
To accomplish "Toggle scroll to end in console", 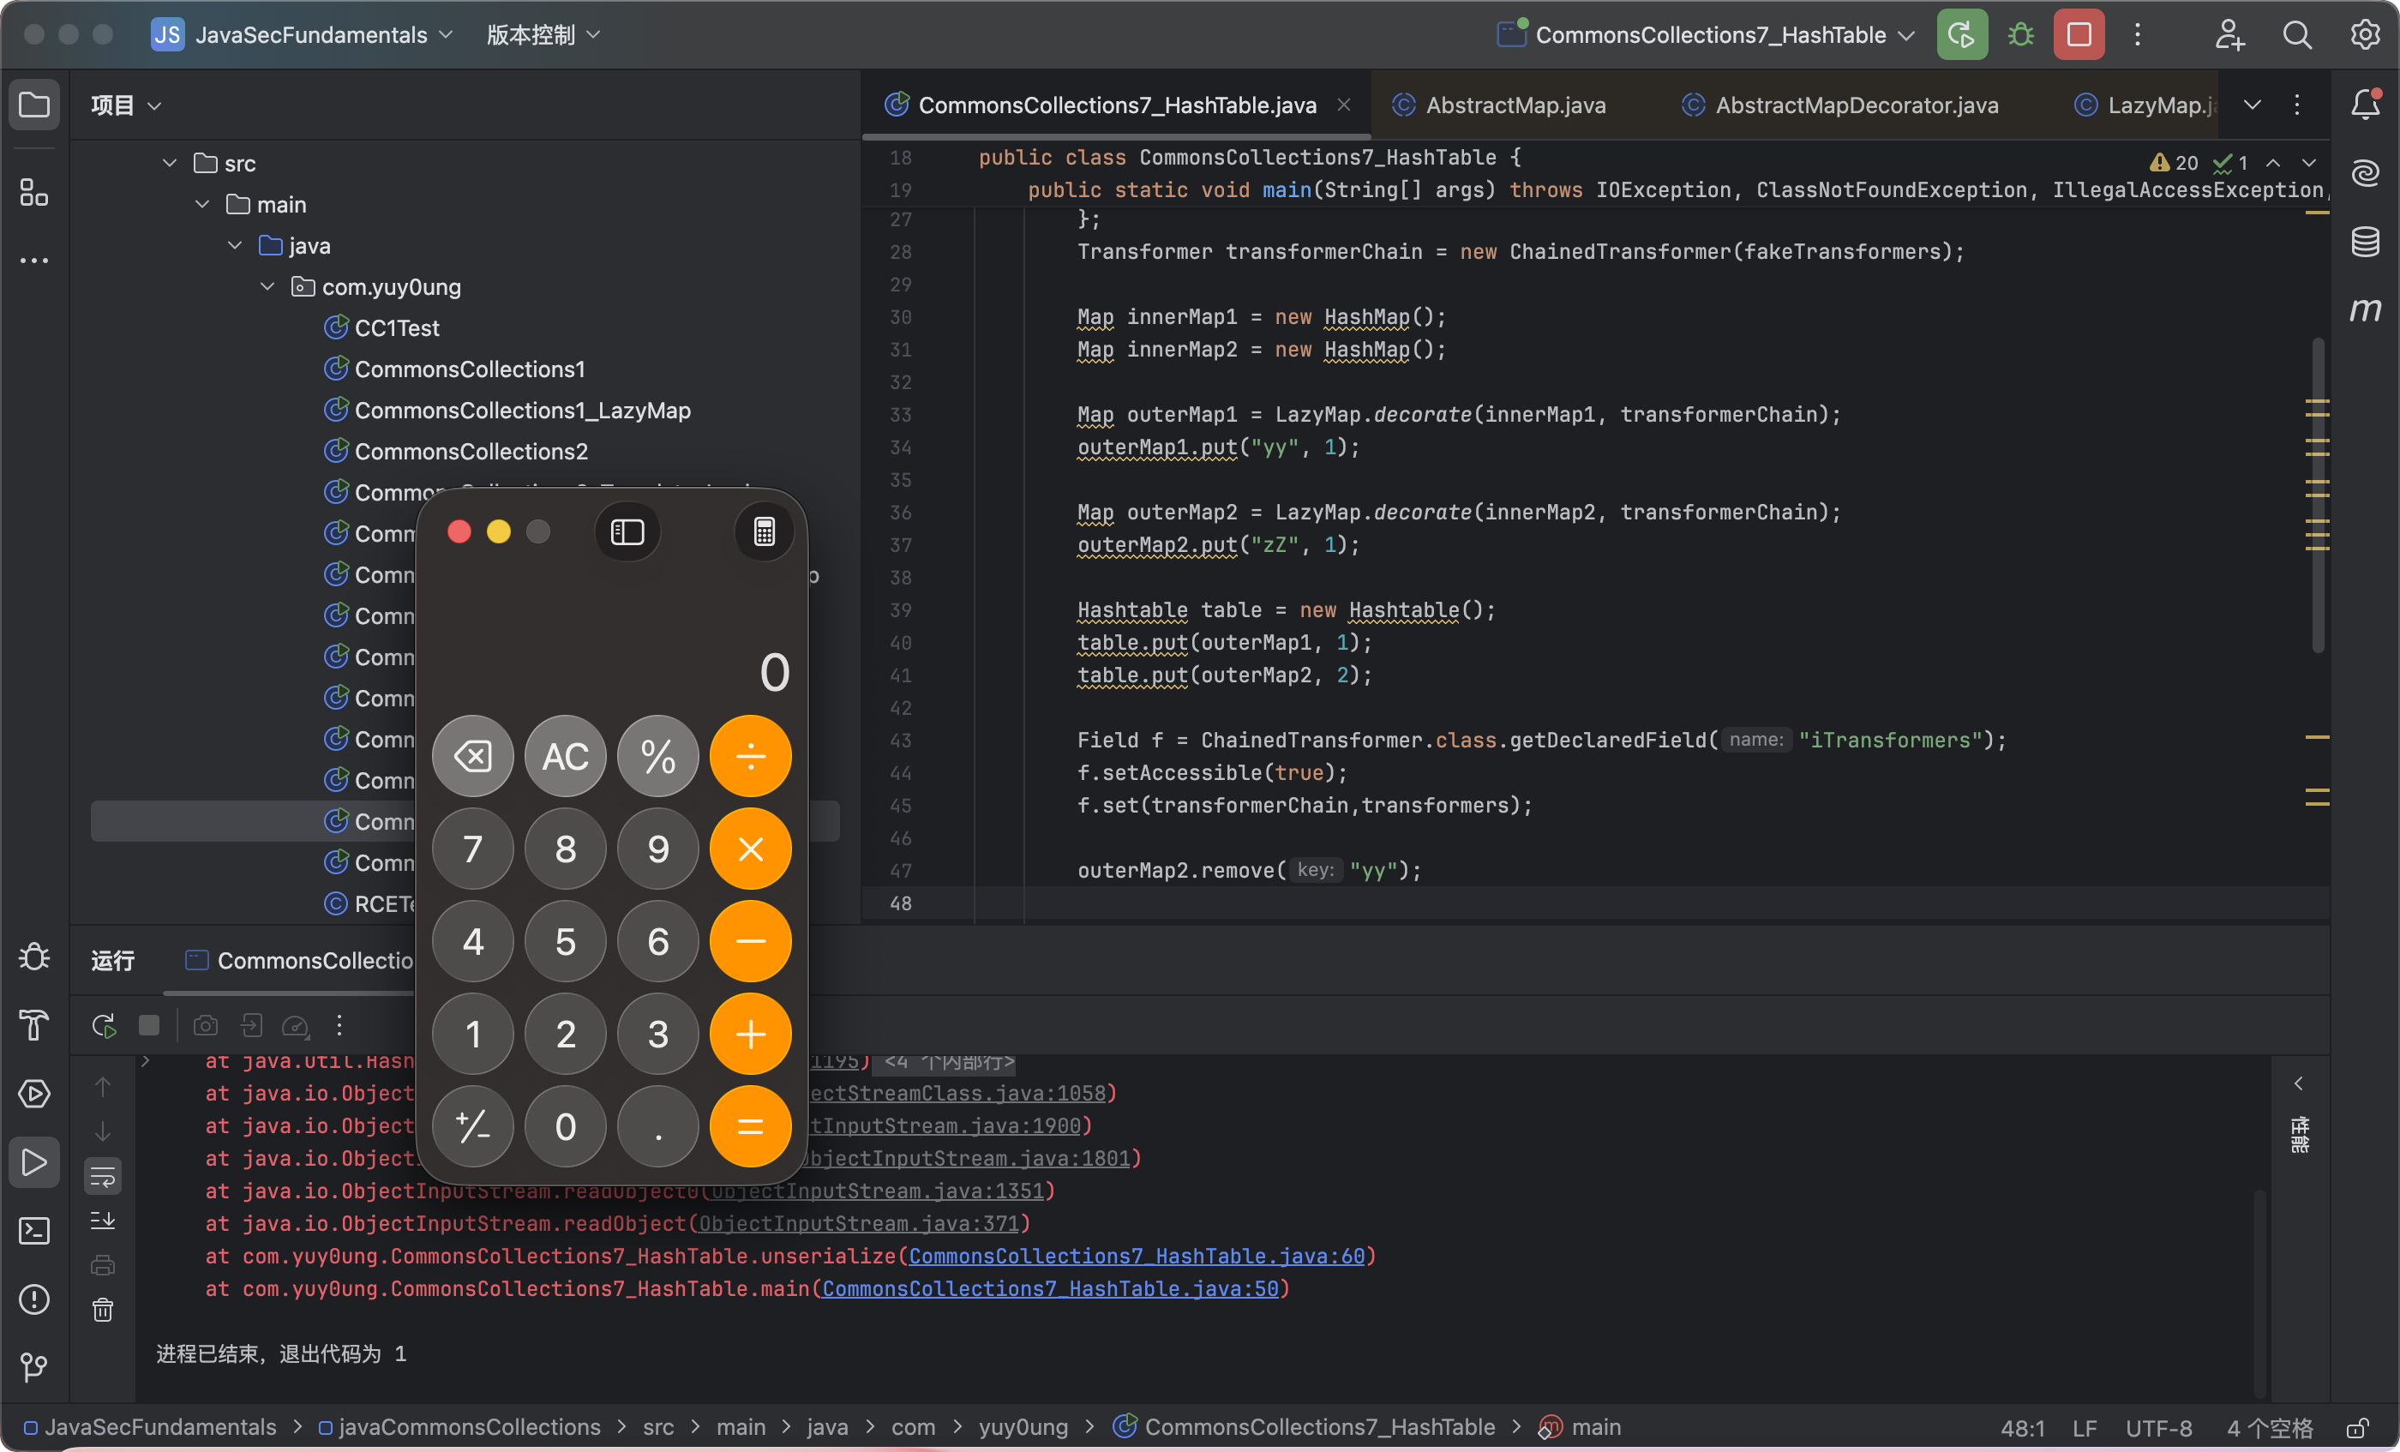I will click(103, 1221).
